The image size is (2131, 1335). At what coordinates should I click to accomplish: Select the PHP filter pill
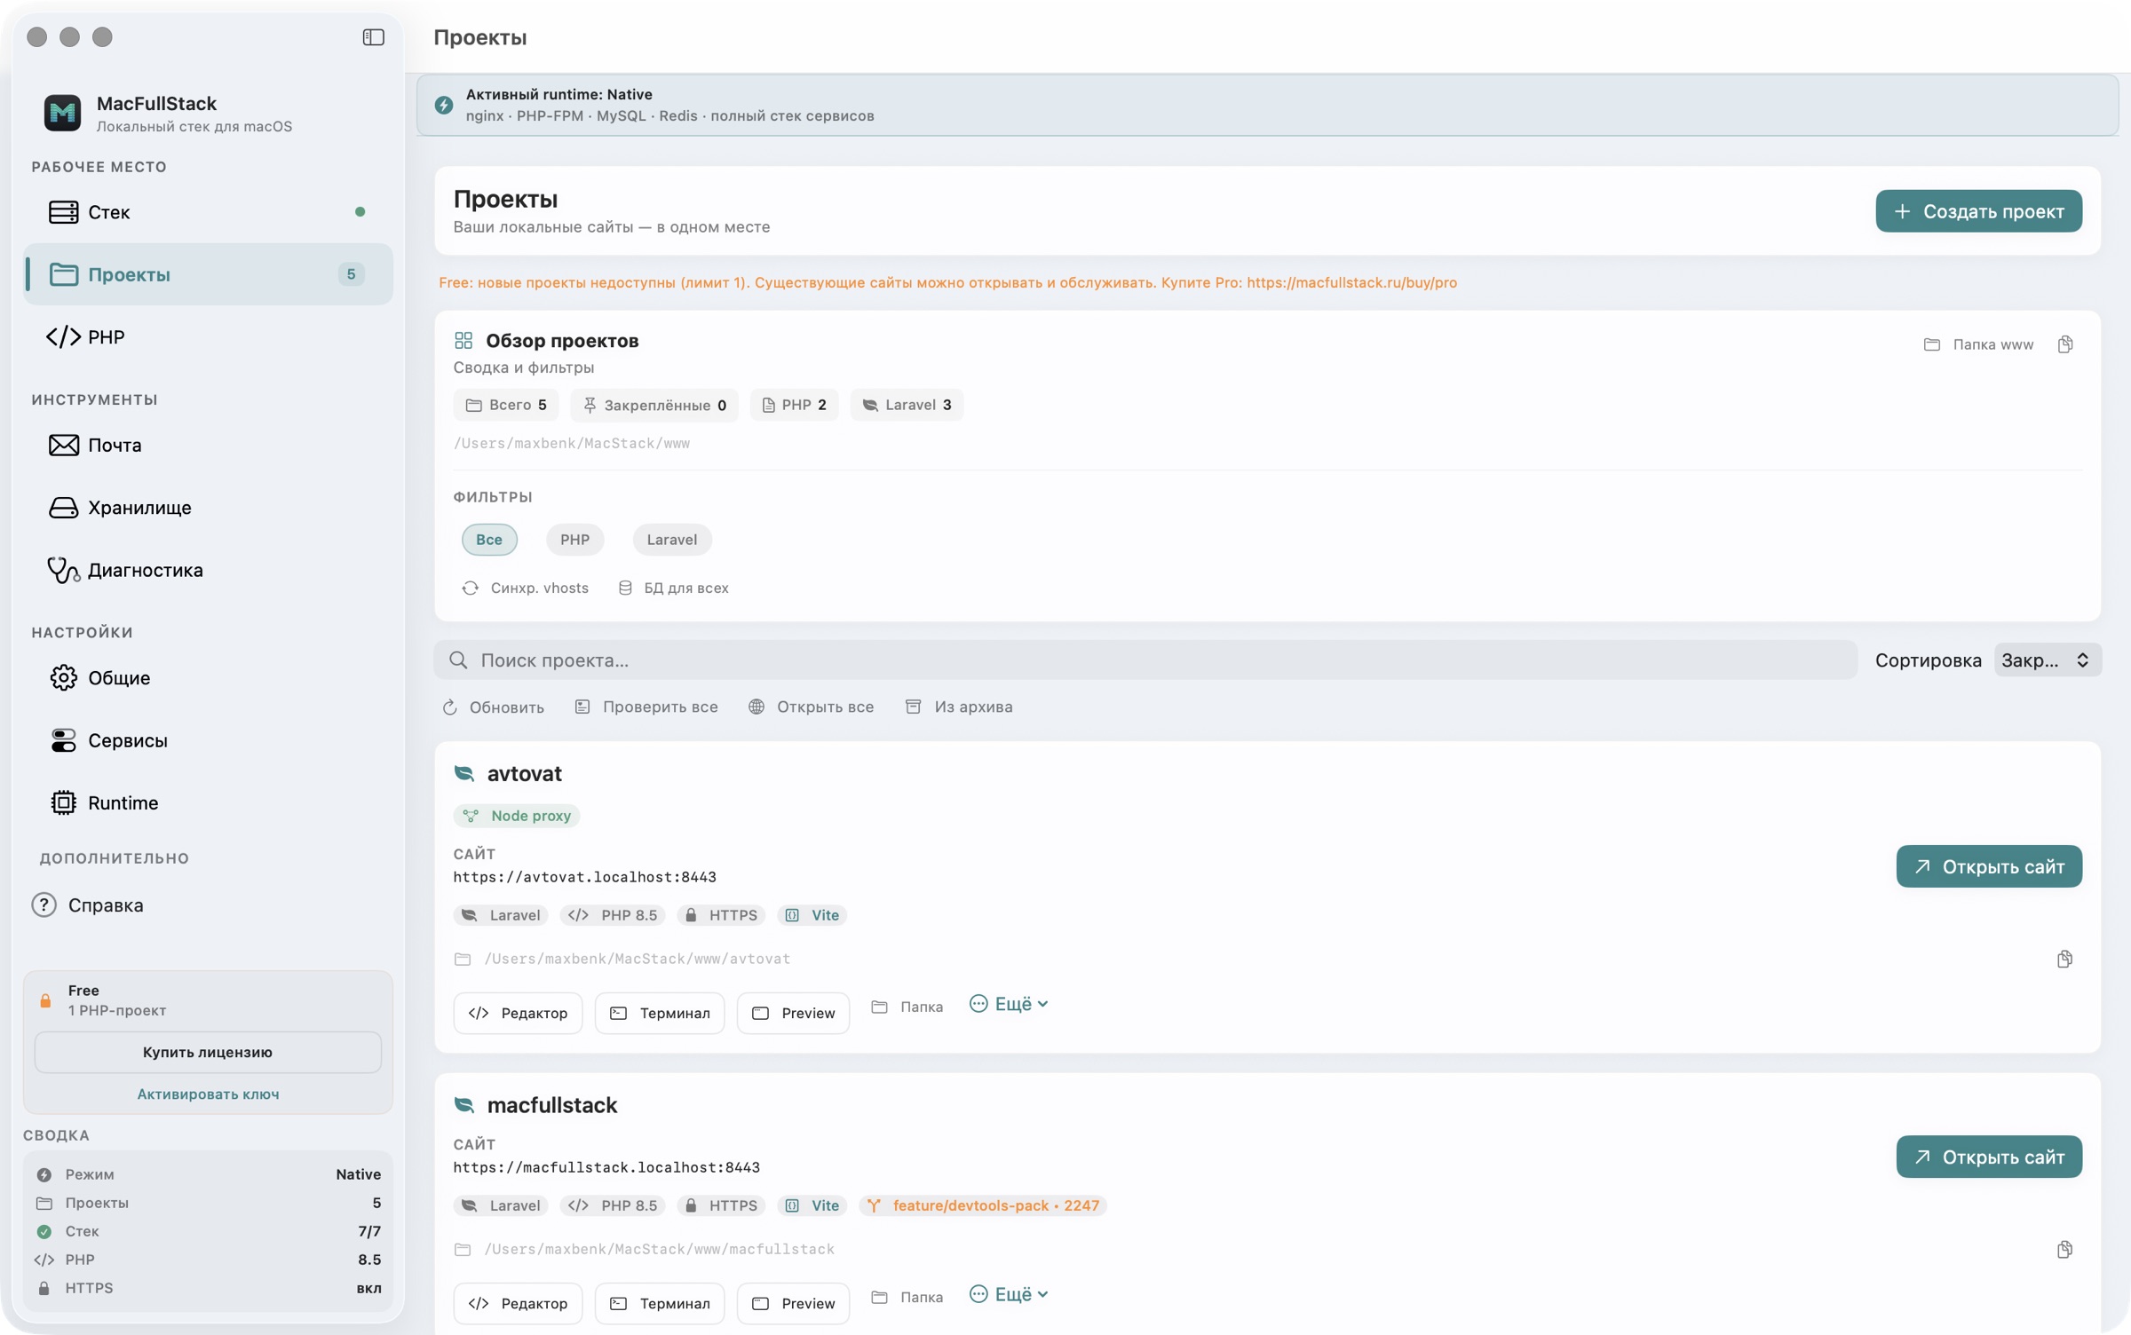pyautogui.click(x=574, y=540)
